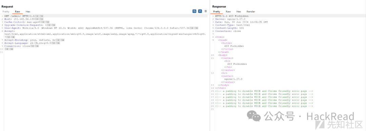Click the opening '<body>' tag on line 10

[223, 55]
